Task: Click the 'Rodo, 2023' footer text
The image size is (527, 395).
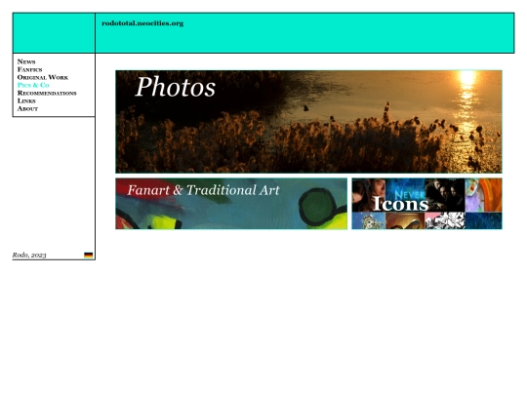Action: [29, 255]
